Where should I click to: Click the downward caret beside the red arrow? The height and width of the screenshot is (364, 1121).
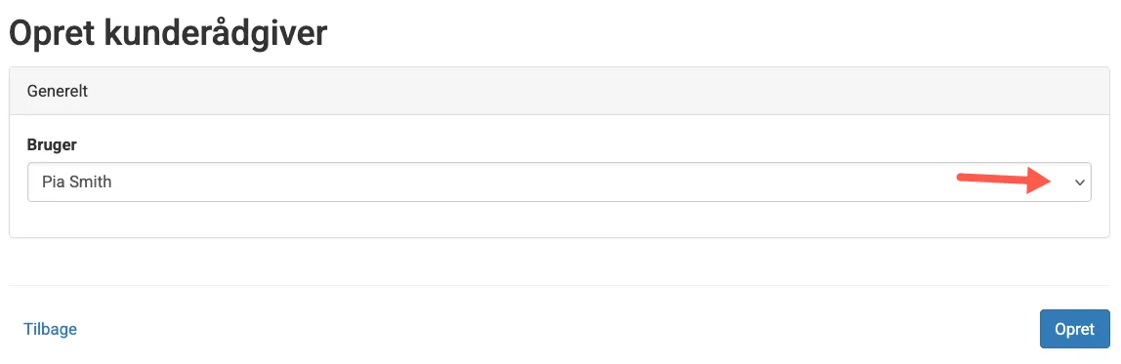pyautogui.click(x=1080, y=182)
